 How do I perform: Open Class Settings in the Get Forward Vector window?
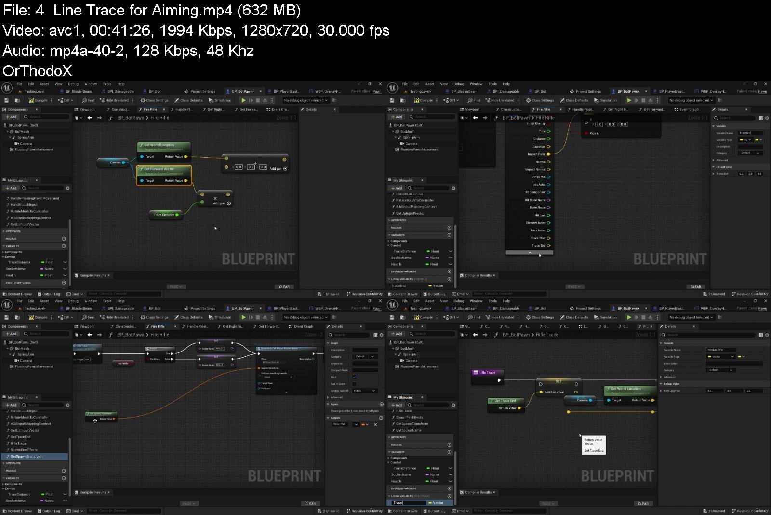pos(154,100)
